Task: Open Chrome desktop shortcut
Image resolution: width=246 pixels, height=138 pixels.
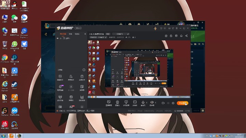Action: pos(5,58)
